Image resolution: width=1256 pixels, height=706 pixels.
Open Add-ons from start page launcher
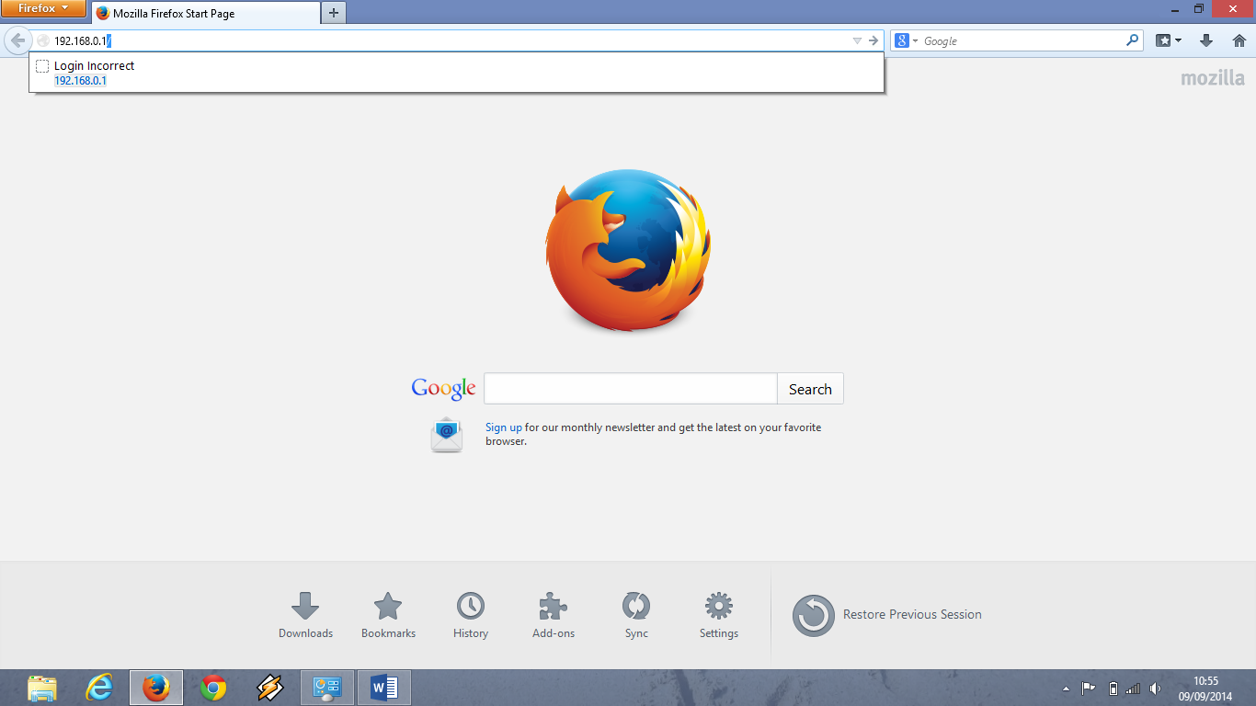tap(554, 616)
